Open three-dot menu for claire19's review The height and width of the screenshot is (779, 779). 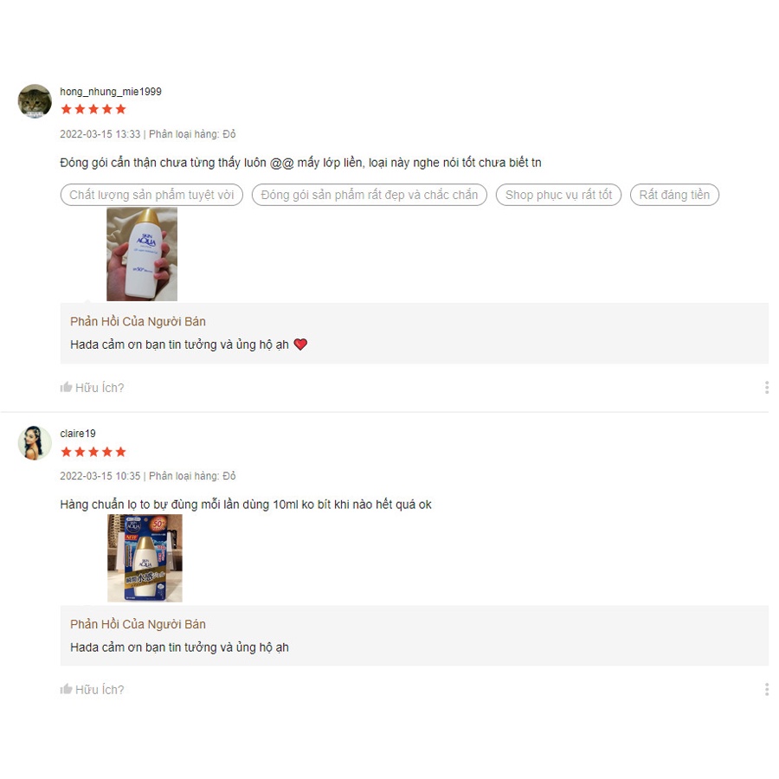click(767, 690)
